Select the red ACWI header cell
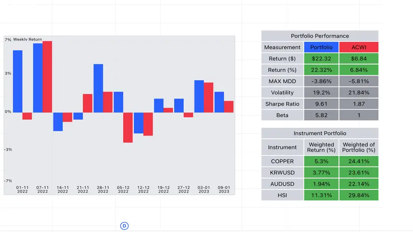Viewport: 413px width, 243px height. pyautogui.click(x=359, y=47)
